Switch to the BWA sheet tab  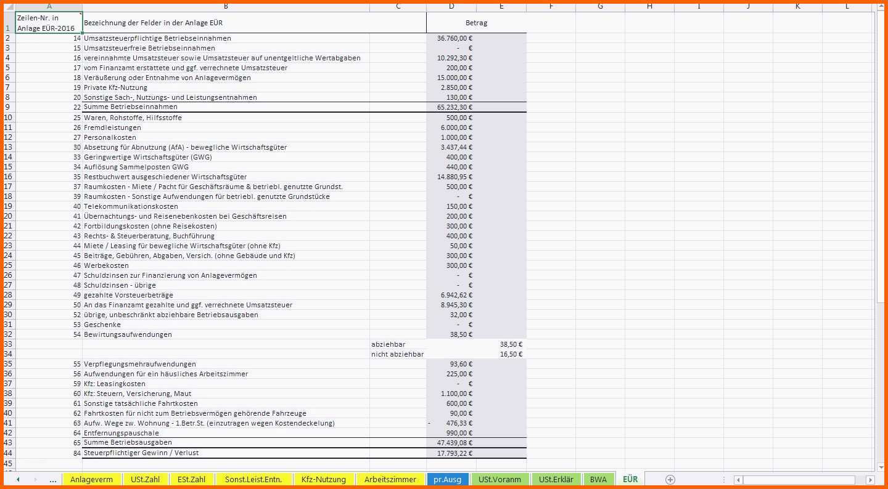598,479
